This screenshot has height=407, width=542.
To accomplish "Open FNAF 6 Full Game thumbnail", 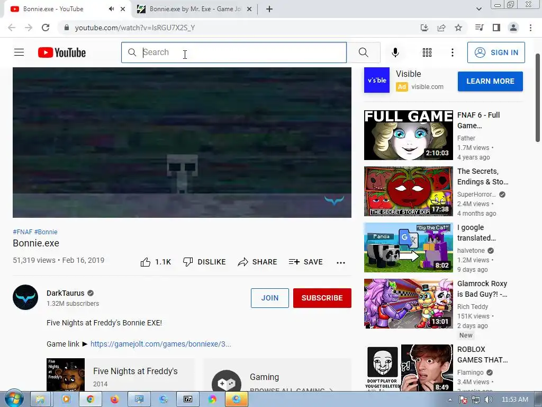I will click(408, 135).
